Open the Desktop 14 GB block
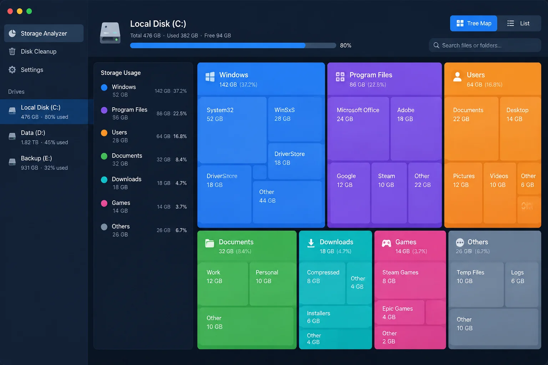This screenshot has width=548, height=365. pos(520,129)
